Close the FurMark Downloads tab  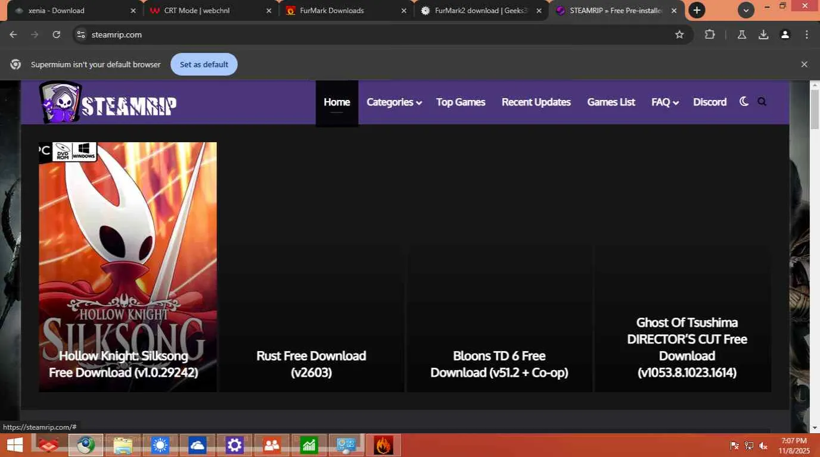(403, 11)
